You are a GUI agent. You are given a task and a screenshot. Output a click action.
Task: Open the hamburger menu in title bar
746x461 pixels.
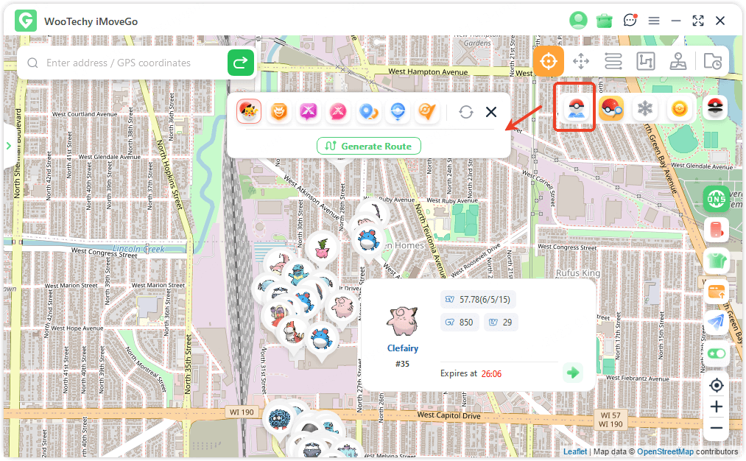653,21
